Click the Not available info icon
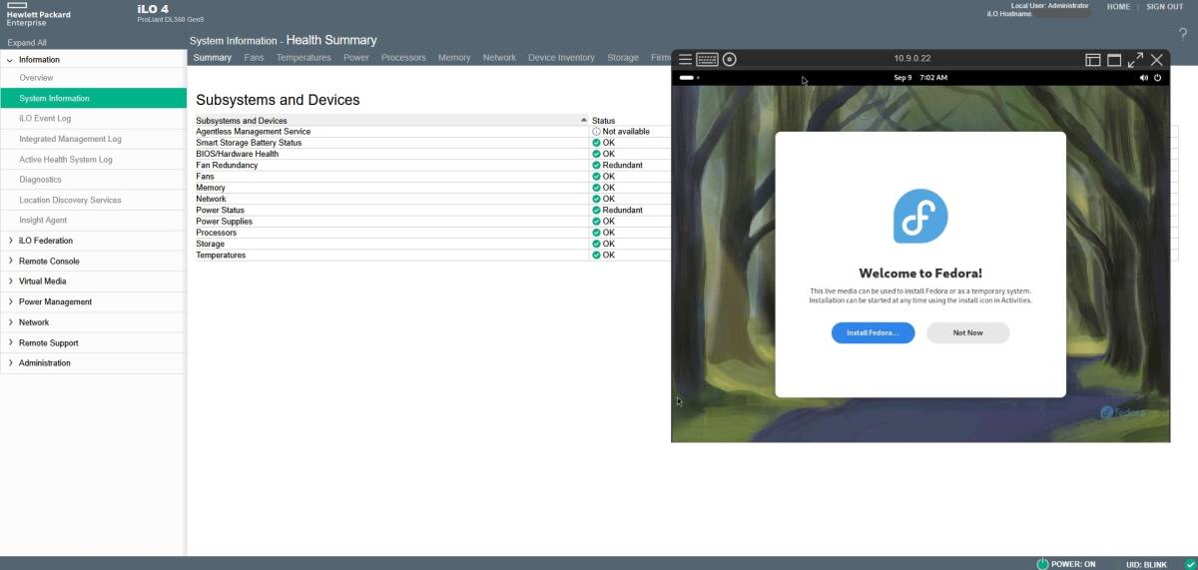 (596, 132)
